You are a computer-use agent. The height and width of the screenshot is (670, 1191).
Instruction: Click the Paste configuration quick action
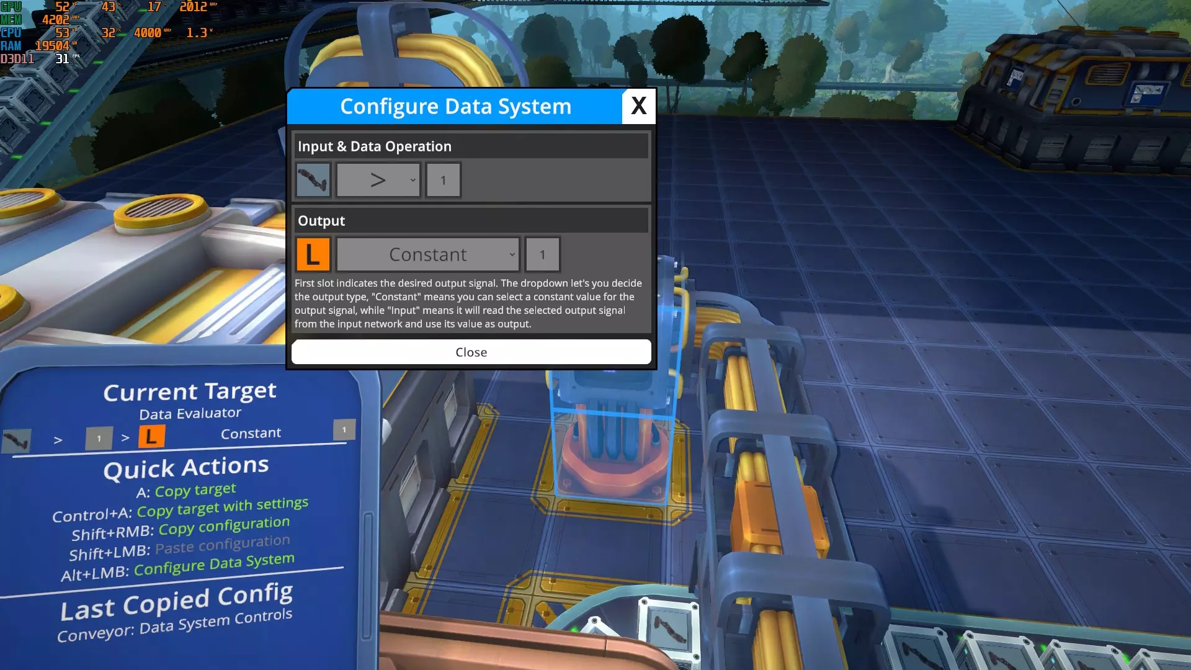(222, 545)
